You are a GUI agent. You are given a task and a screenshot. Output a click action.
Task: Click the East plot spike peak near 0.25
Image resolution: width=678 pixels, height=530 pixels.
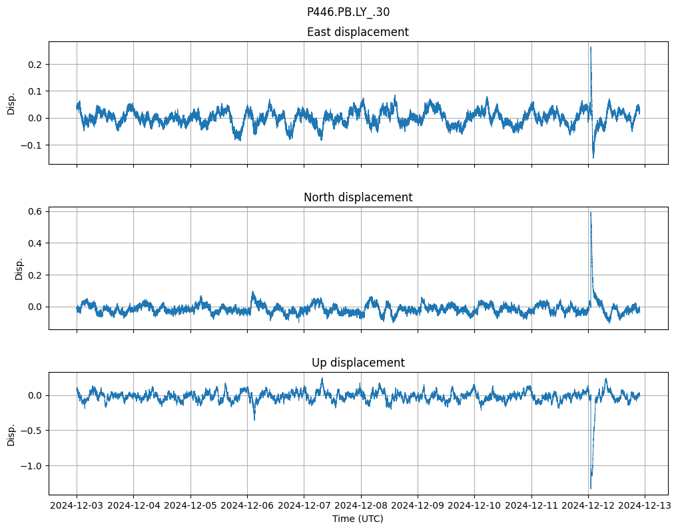point(590,48)
